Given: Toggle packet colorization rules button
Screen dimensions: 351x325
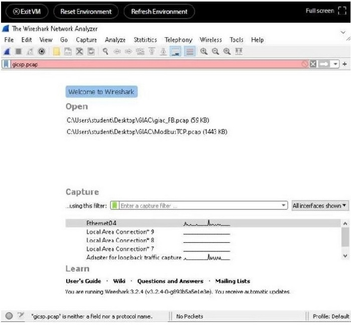Looking at the screenshot, I should pos(190,52).
